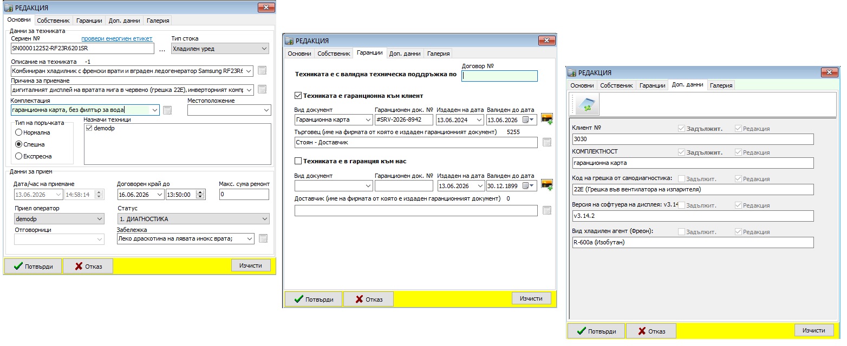Toggle the Редакция checkbox for Клиент №
This screenshot has height=346, width=847.
click(x=738, y=129)
